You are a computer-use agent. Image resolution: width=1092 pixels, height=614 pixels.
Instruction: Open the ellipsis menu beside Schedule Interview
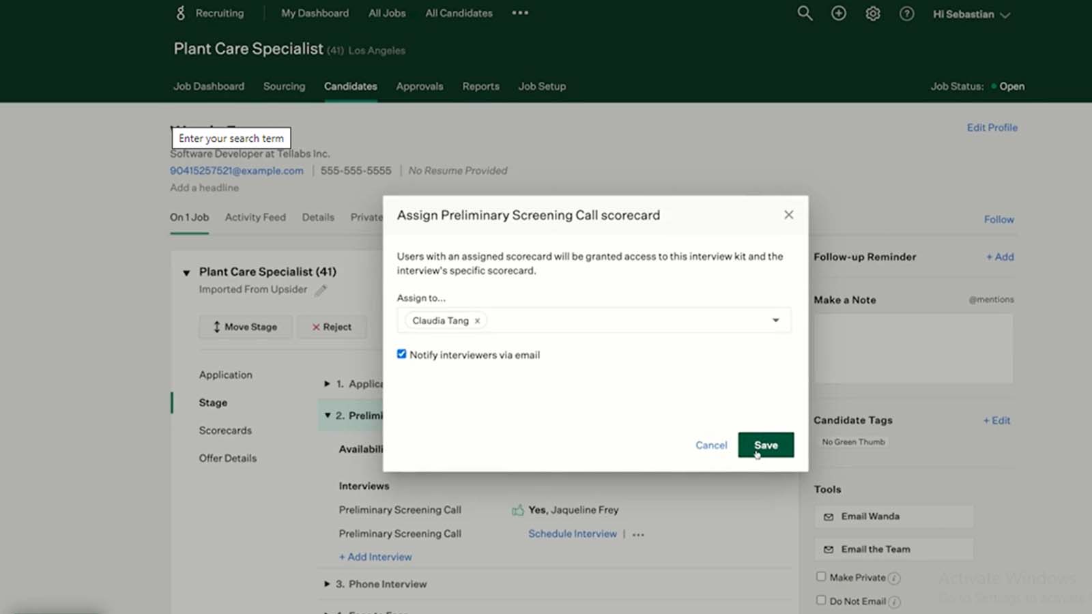(x=638, y=534)
